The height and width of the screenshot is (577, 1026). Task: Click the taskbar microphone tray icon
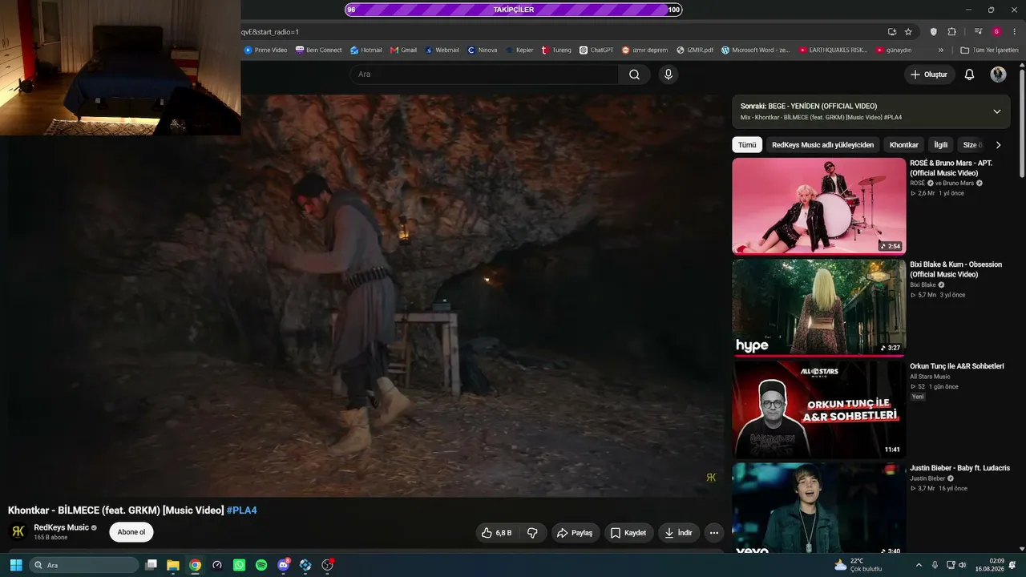(x=935, y=565)
